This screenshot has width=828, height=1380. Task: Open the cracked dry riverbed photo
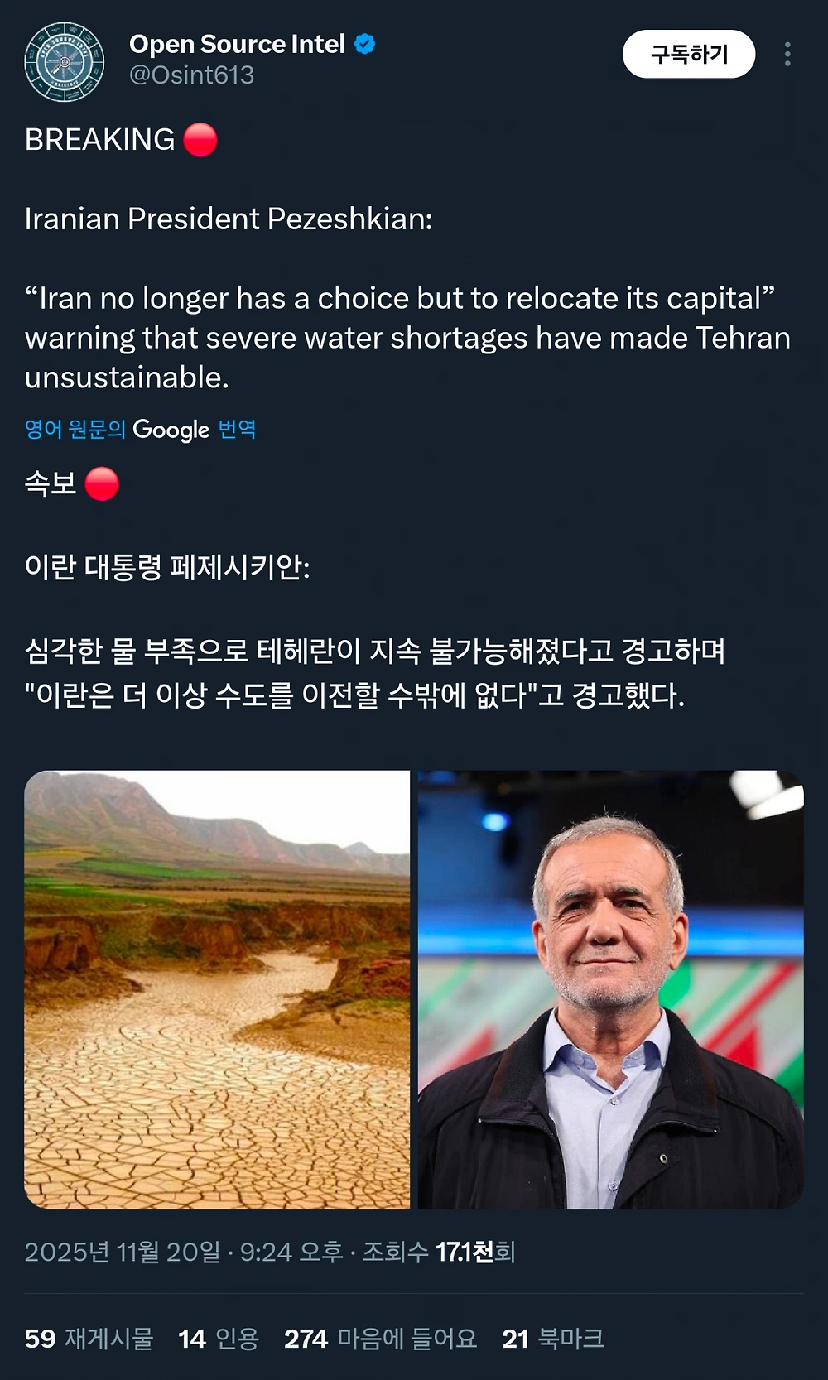217,989
